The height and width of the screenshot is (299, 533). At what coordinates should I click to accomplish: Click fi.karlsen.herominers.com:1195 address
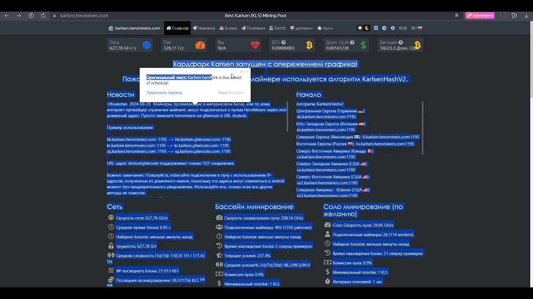[x=391, y=137]
